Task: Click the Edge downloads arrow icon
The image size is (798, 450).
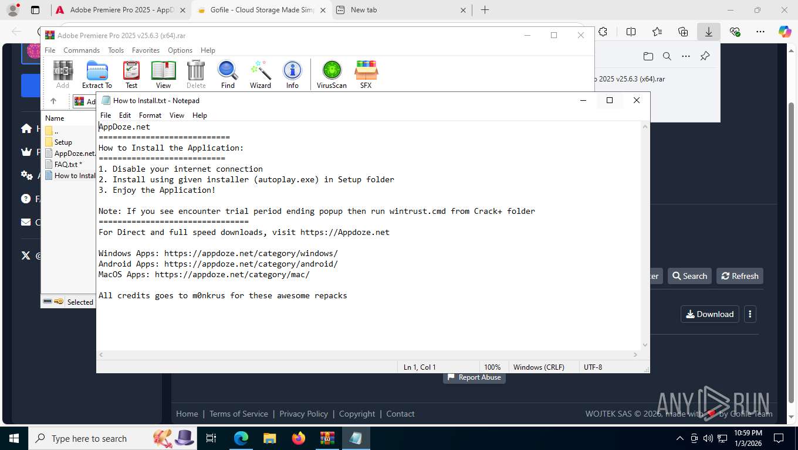Action: tap(709, 32)
